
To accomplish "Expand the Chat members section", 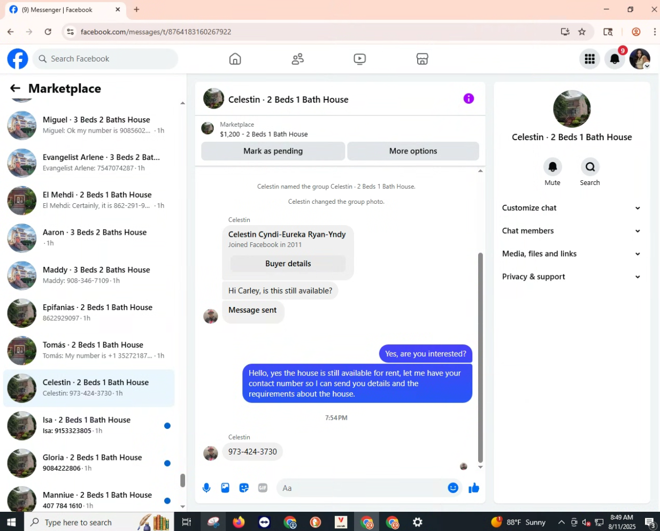I will coord(571,231).
